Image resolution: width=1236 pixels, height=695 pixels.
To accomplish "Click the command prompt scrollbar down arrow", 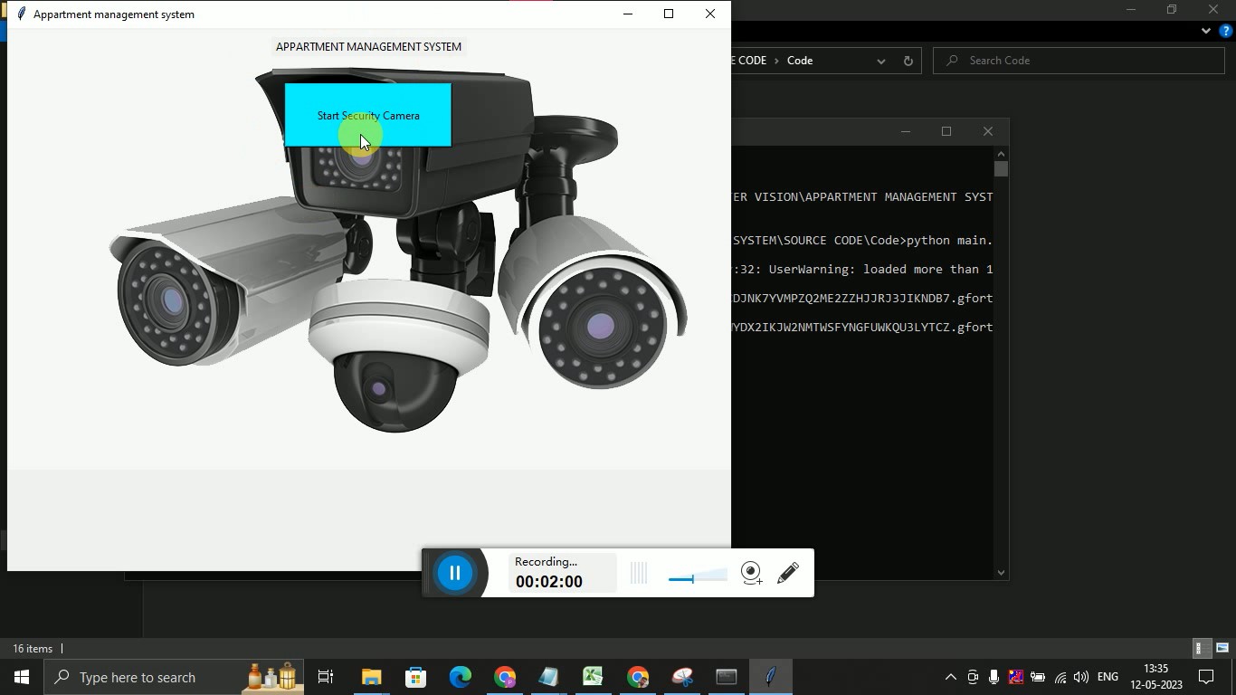I will click(1001, 572).
